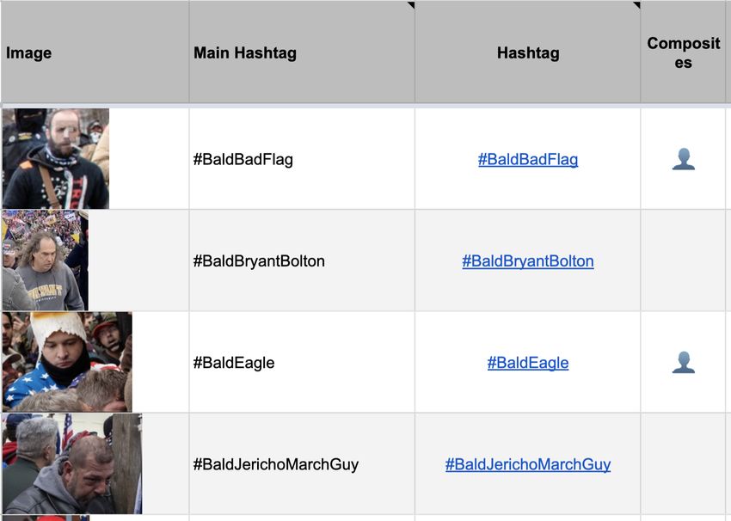Screen dimensions: 731x521
Task: Open the #BaldBadFlag hyperlink
Action: tap(528, 159)
